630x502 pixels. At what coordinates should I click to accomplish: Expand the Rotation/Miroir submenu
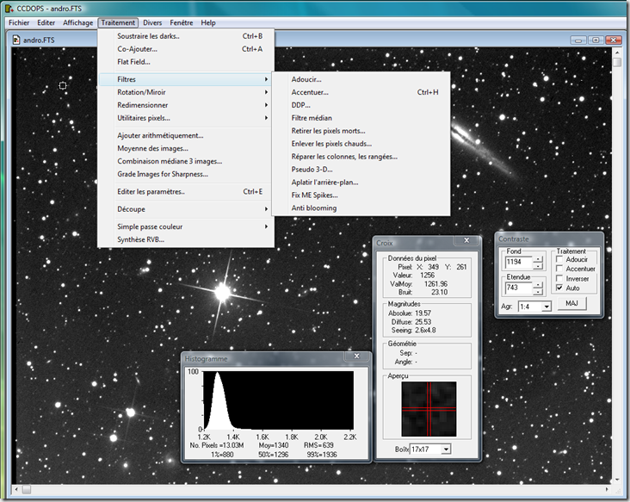[187, 92]
